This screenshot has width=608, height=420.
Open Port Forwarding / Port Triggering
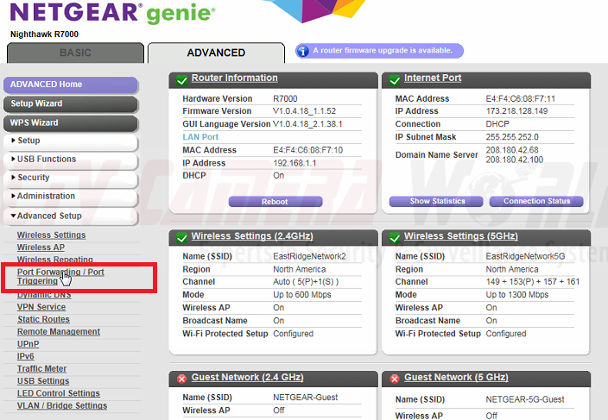click(x=60, y=276)
